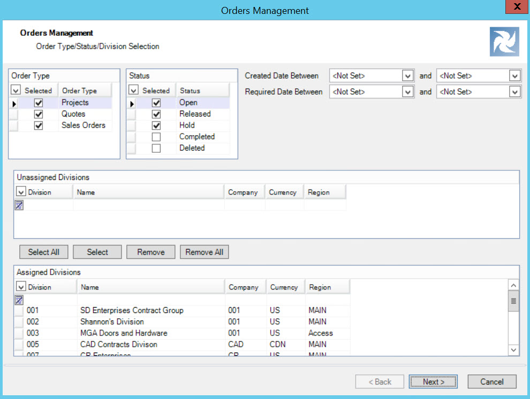
Task: Sort Assigned Divisions by Region column
Action: click(x=327, y=287)
